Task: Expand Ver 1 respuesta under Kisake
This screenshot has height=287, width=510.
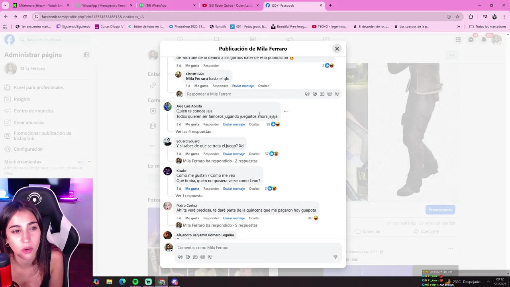Action: click(189, 196)
